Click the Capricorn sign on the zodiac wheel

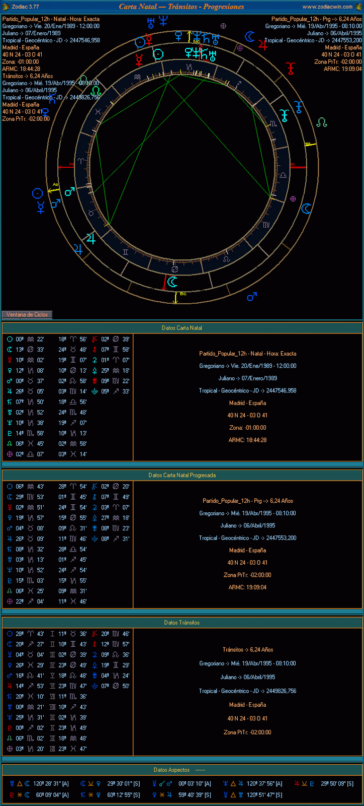click(x=189, y=66)
